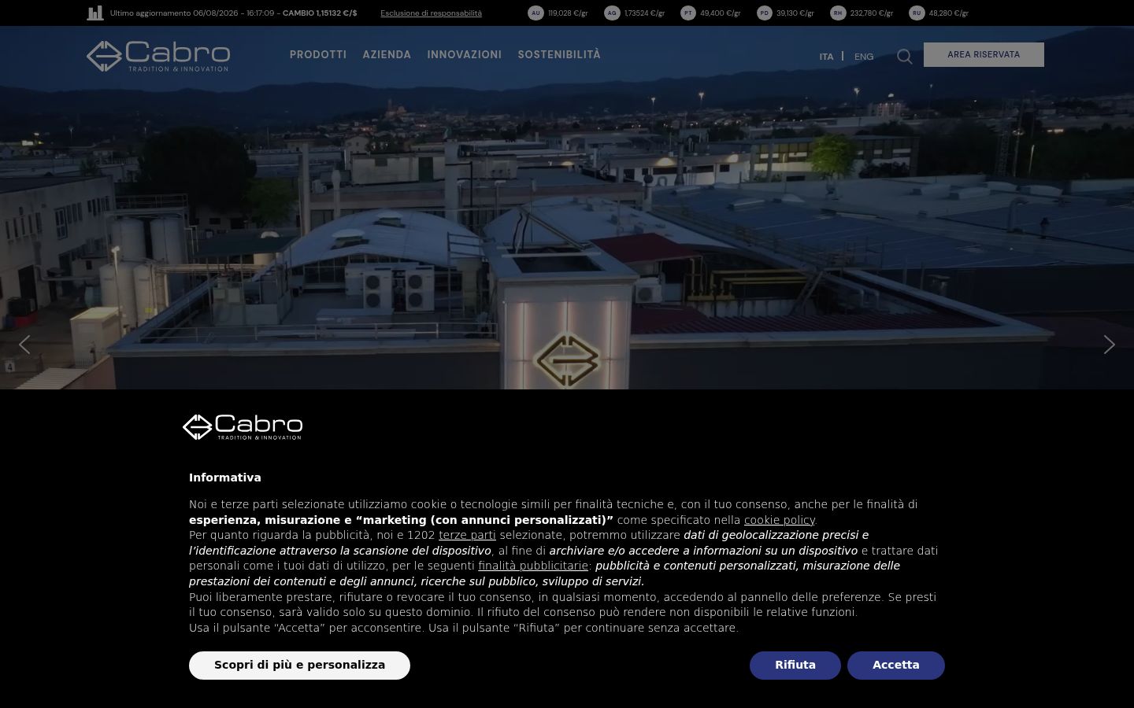Open the Area Riservata button
Image resolution: width=1134 pixels, height=708 pixels.
984,55
